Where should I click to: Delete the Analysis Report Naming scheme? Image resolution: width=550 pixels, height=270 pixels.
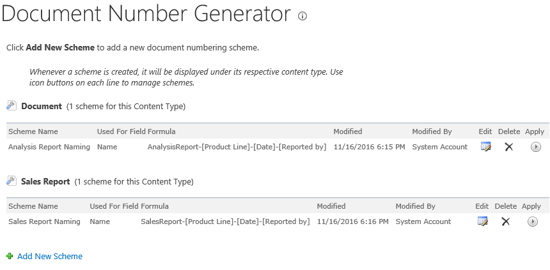[x=509, y=147]
